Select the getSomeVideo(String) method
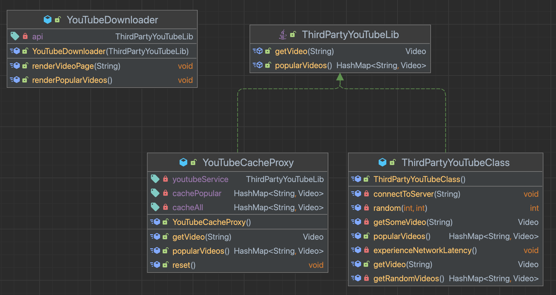Image resolution: width=556 pixels, height=295 pixels. tap(413, 222)
